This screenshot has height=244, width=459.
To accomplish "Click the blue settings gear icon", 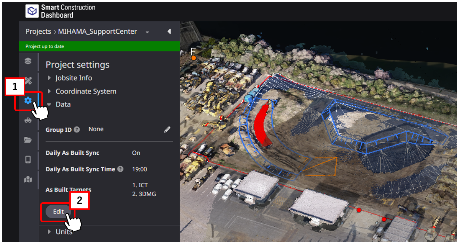I will coord(28,100).
